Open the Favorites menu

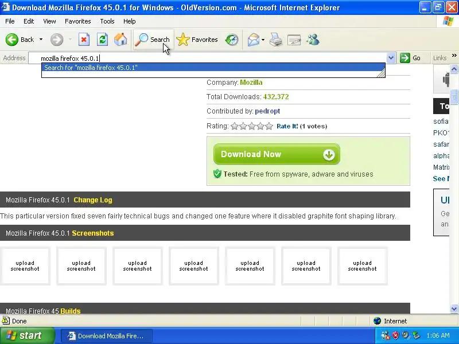pyautogui.click(x=78, y=21)
